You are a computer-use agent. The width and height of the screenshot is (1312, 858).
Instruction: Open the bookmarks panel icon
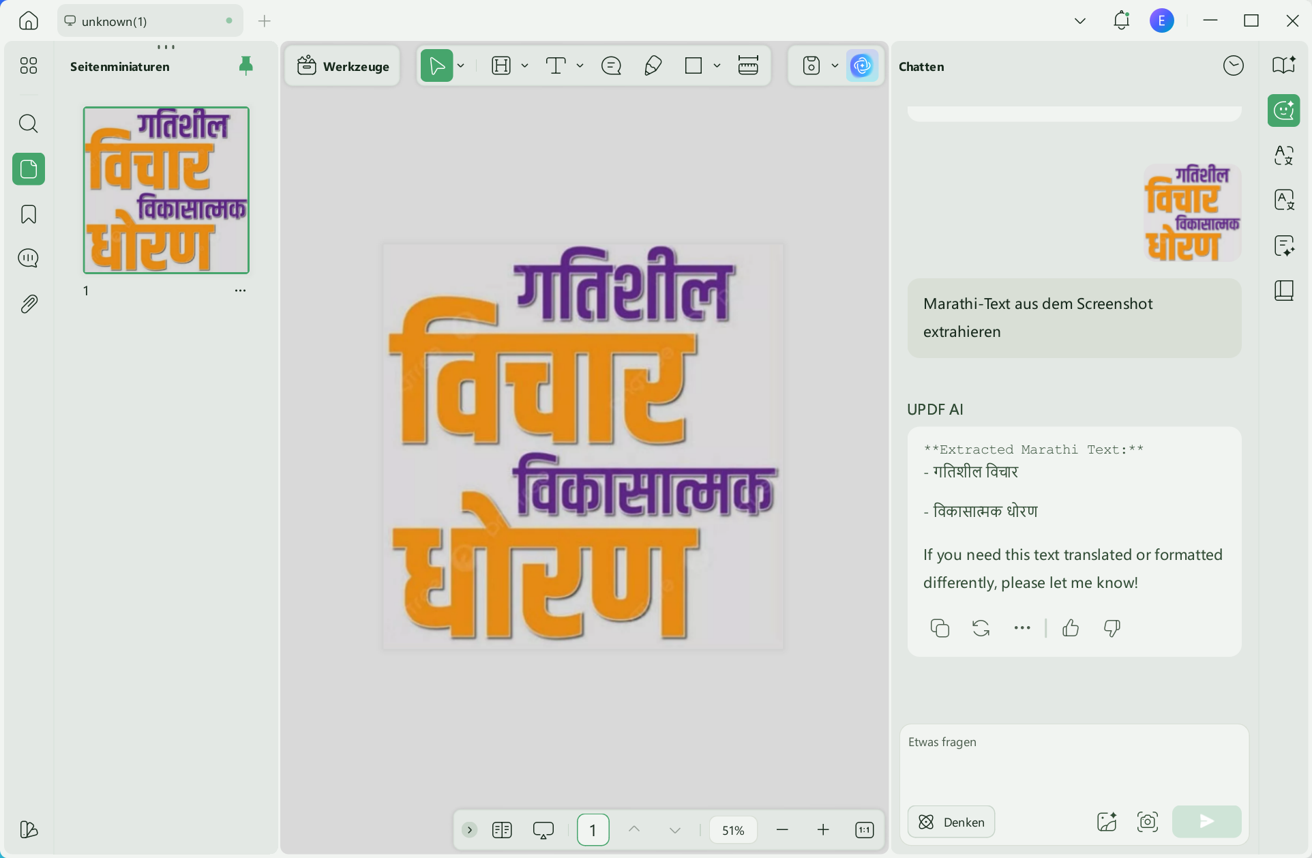tap(28, 214)
